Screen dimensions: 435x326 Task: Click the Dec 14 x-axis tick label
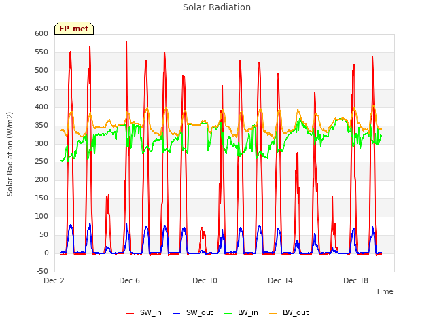tap(280, 280)
